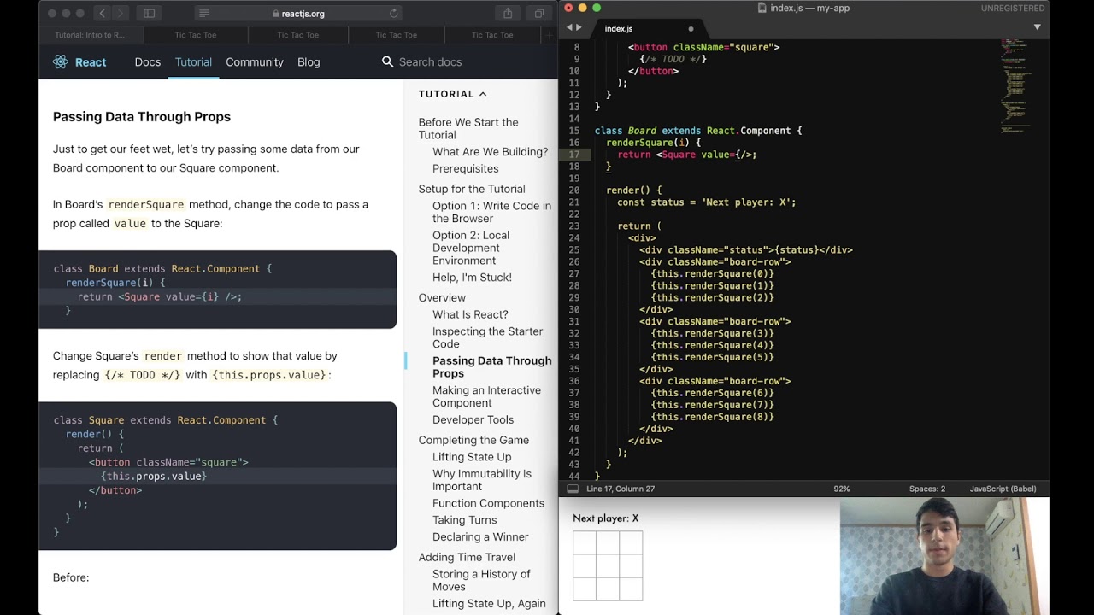Open the Prerequisites sidebar link
This screenshot has width=1094, height=615.
coord(465,169)
